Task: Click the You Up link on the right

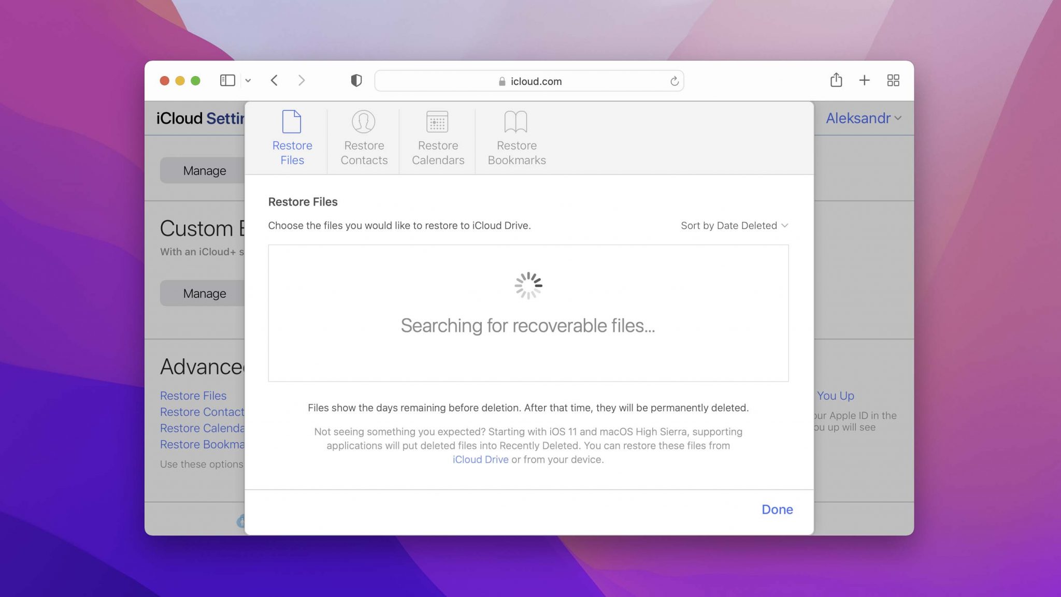Action: coord(835,396)
